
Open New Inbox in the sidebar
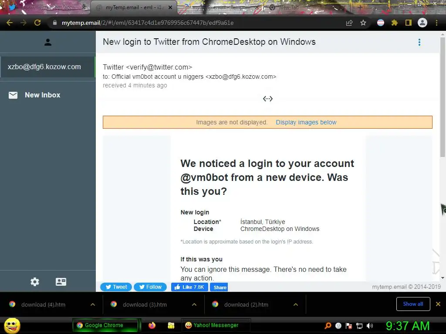42,95
